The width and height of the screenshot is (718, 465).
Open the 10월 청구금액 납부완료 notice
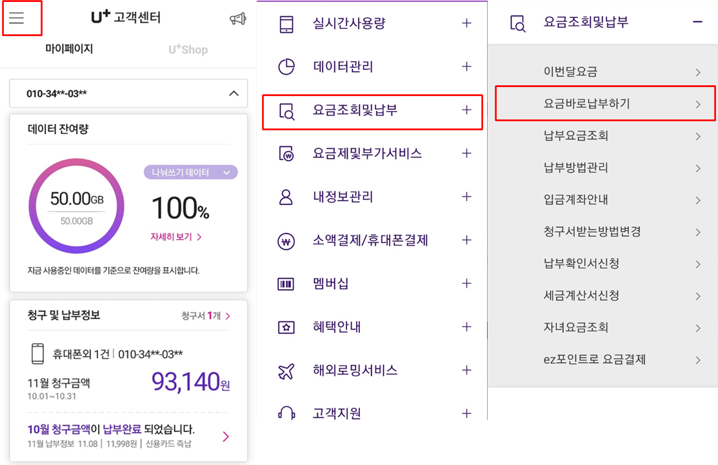(128, 436)
